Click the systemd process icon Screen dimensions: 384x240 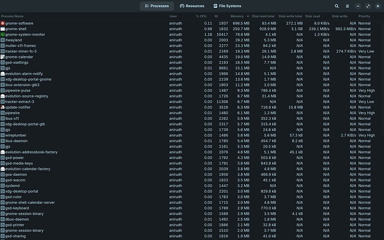(3, 186)
